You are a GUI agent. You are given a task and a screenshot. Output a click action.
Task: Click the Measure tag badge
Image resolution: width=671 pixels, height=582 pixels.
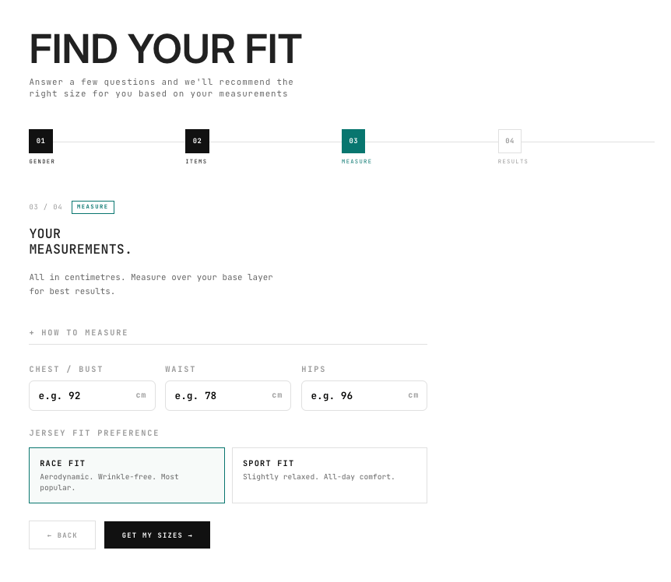[x=93, y=207]
